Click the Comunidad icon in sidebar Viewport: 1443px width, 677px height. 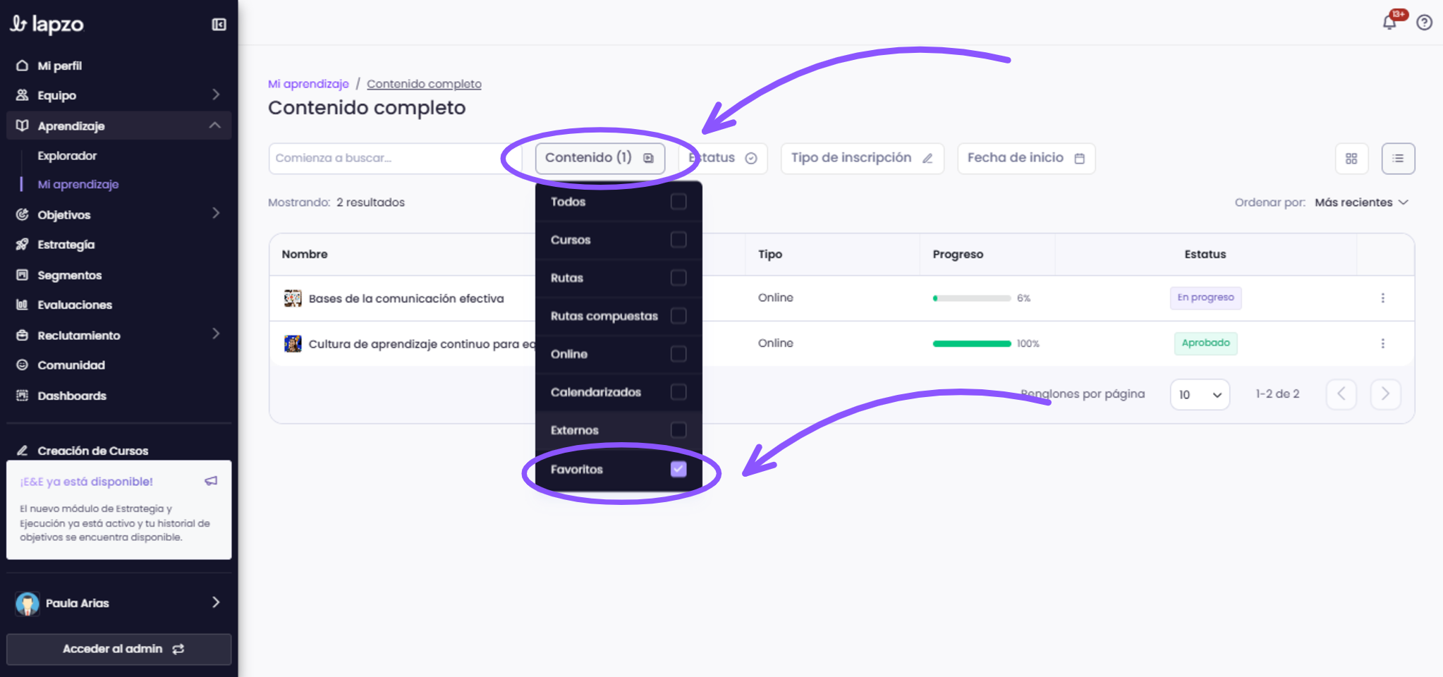[22, 365]
